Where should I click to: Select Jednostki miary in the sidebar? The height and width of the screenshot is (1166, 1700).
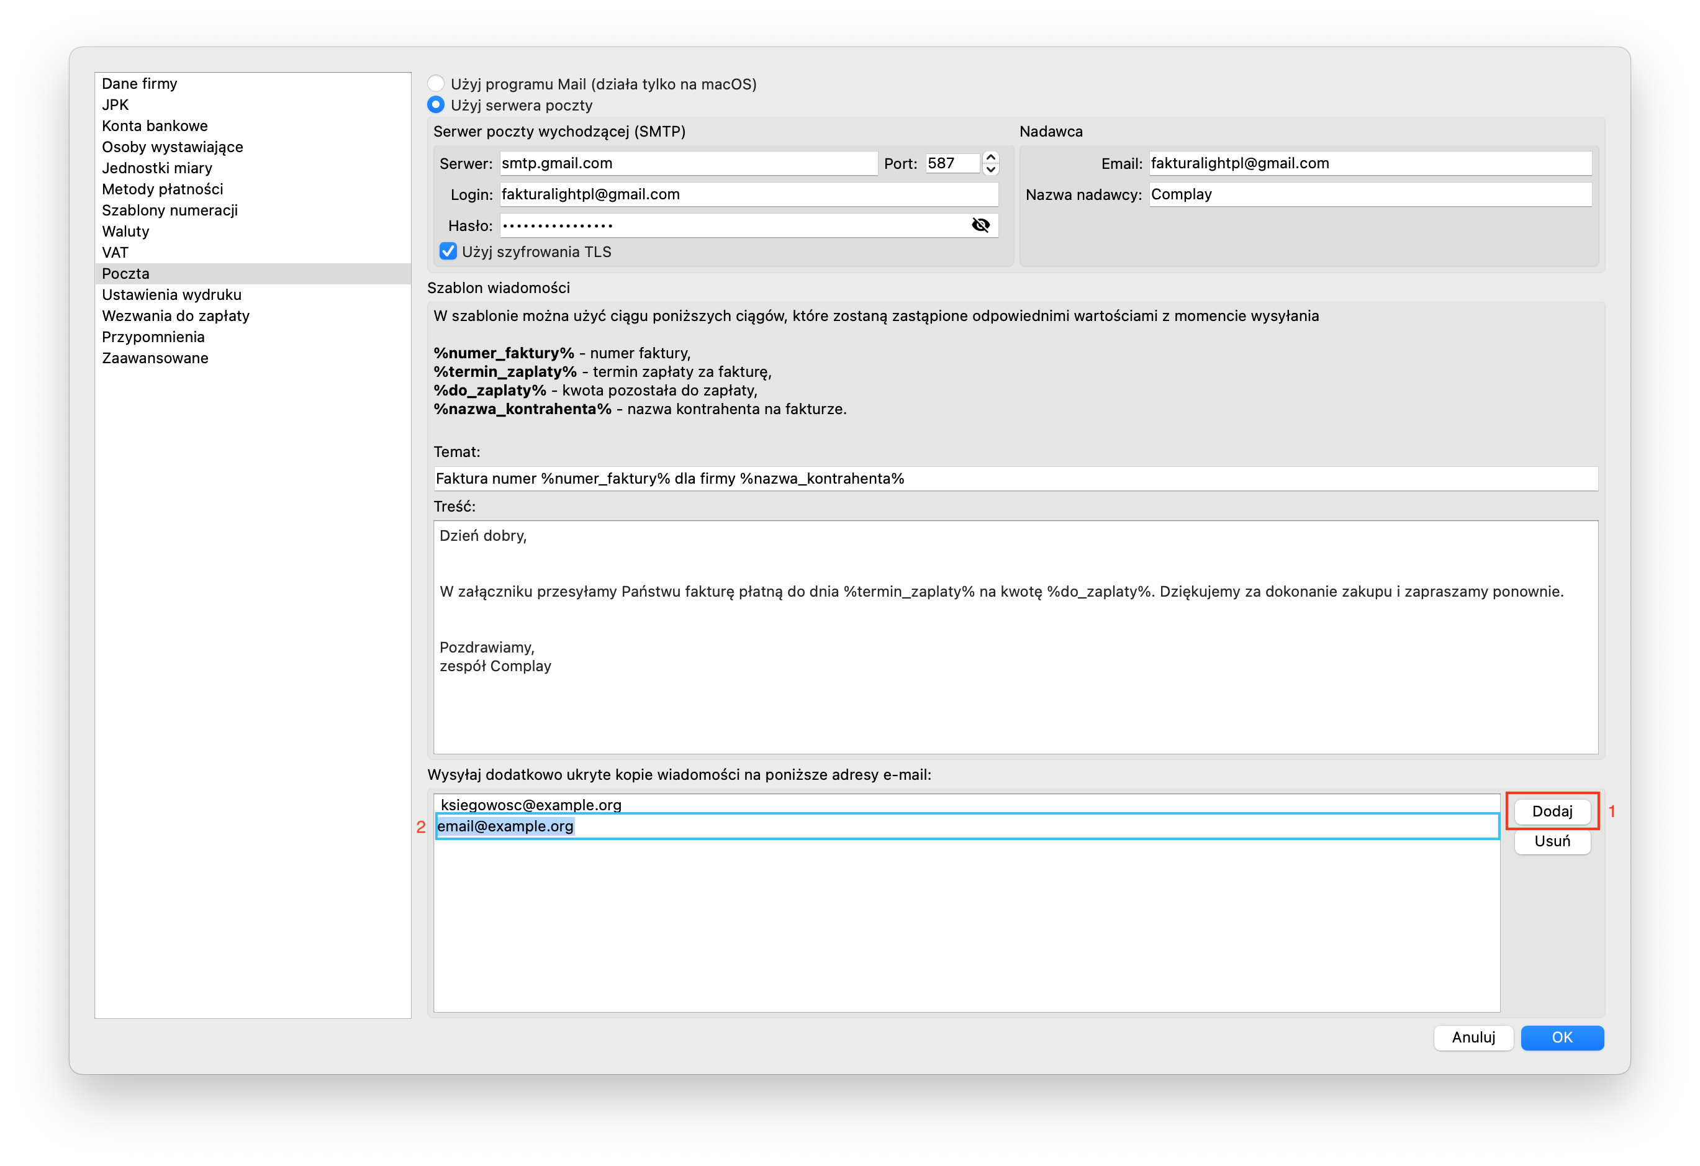(252, 168)
